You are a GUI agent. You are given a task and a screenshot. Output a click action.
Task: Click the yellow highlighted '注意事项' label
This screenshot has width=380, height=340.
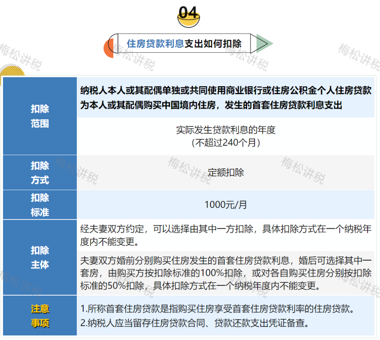40,316
